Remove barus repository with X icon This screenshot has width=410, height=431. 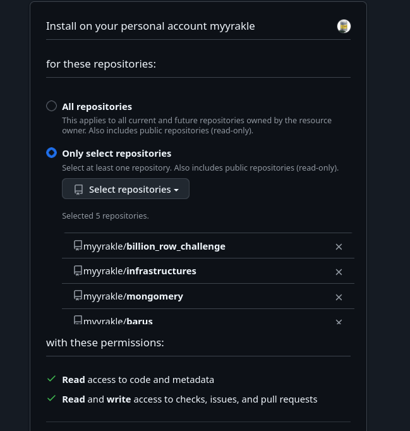(339, 321)
